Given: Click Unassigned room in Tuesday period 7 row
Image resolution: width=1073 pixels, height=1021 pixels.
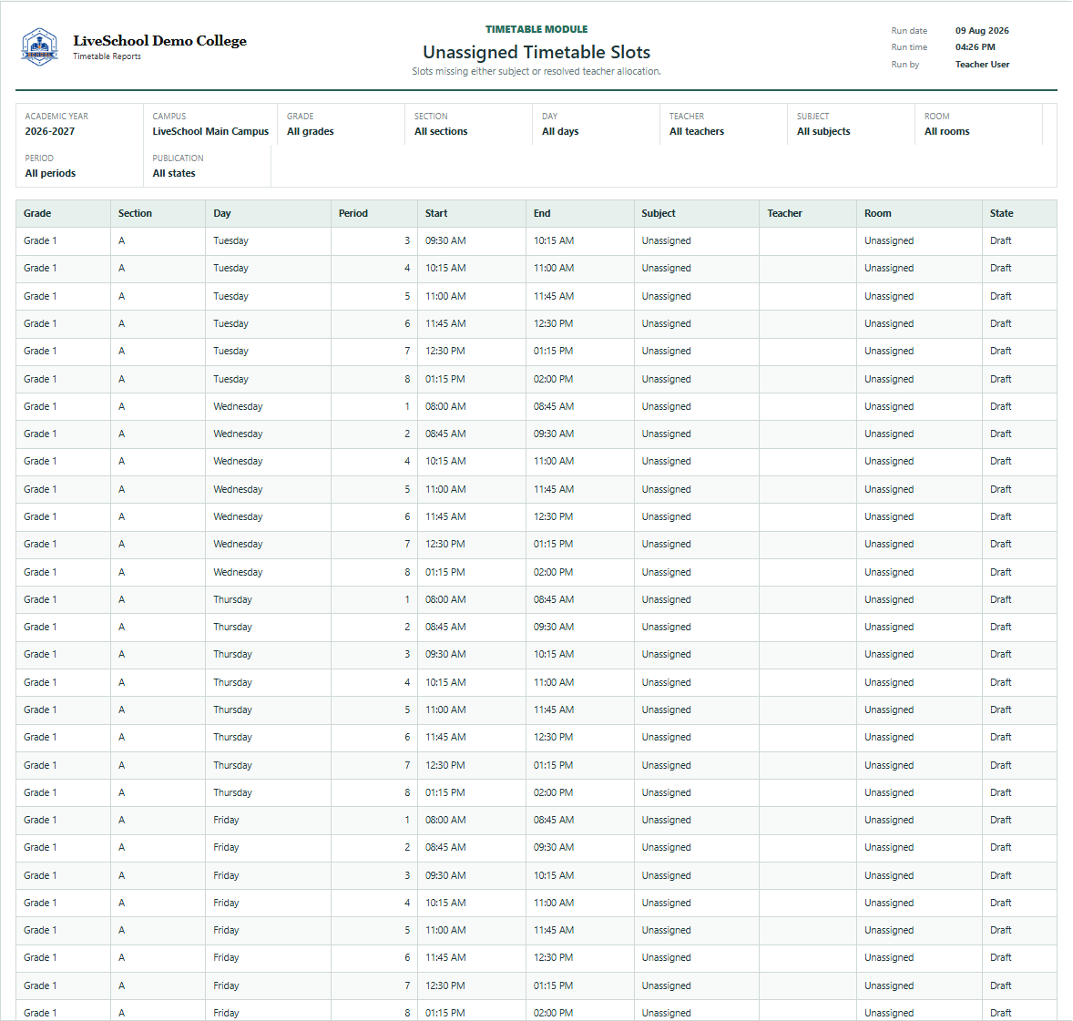Looking at the screenshot, I should tap(889, 351).
